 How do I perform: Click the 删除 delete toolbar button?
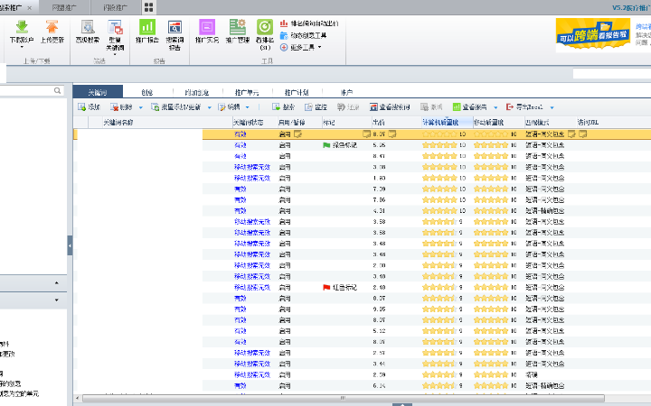[121, 106]
